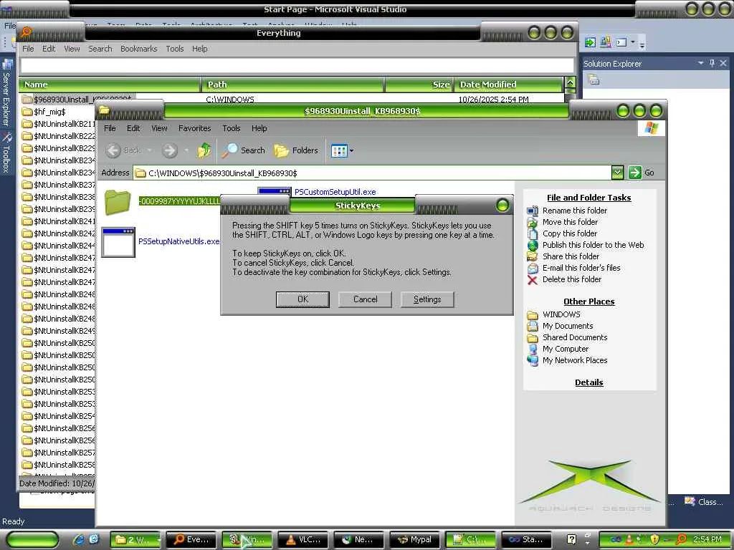Select the PSCustomSetupUtil.exe file icon
The width and height of the screenshot is (734, 550).
tap(275, 191)
